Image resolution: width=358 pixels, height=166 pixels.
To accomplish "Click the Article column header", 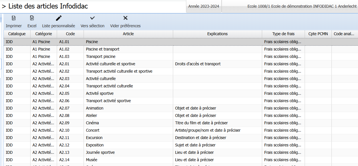I will (x=128, y=34).
